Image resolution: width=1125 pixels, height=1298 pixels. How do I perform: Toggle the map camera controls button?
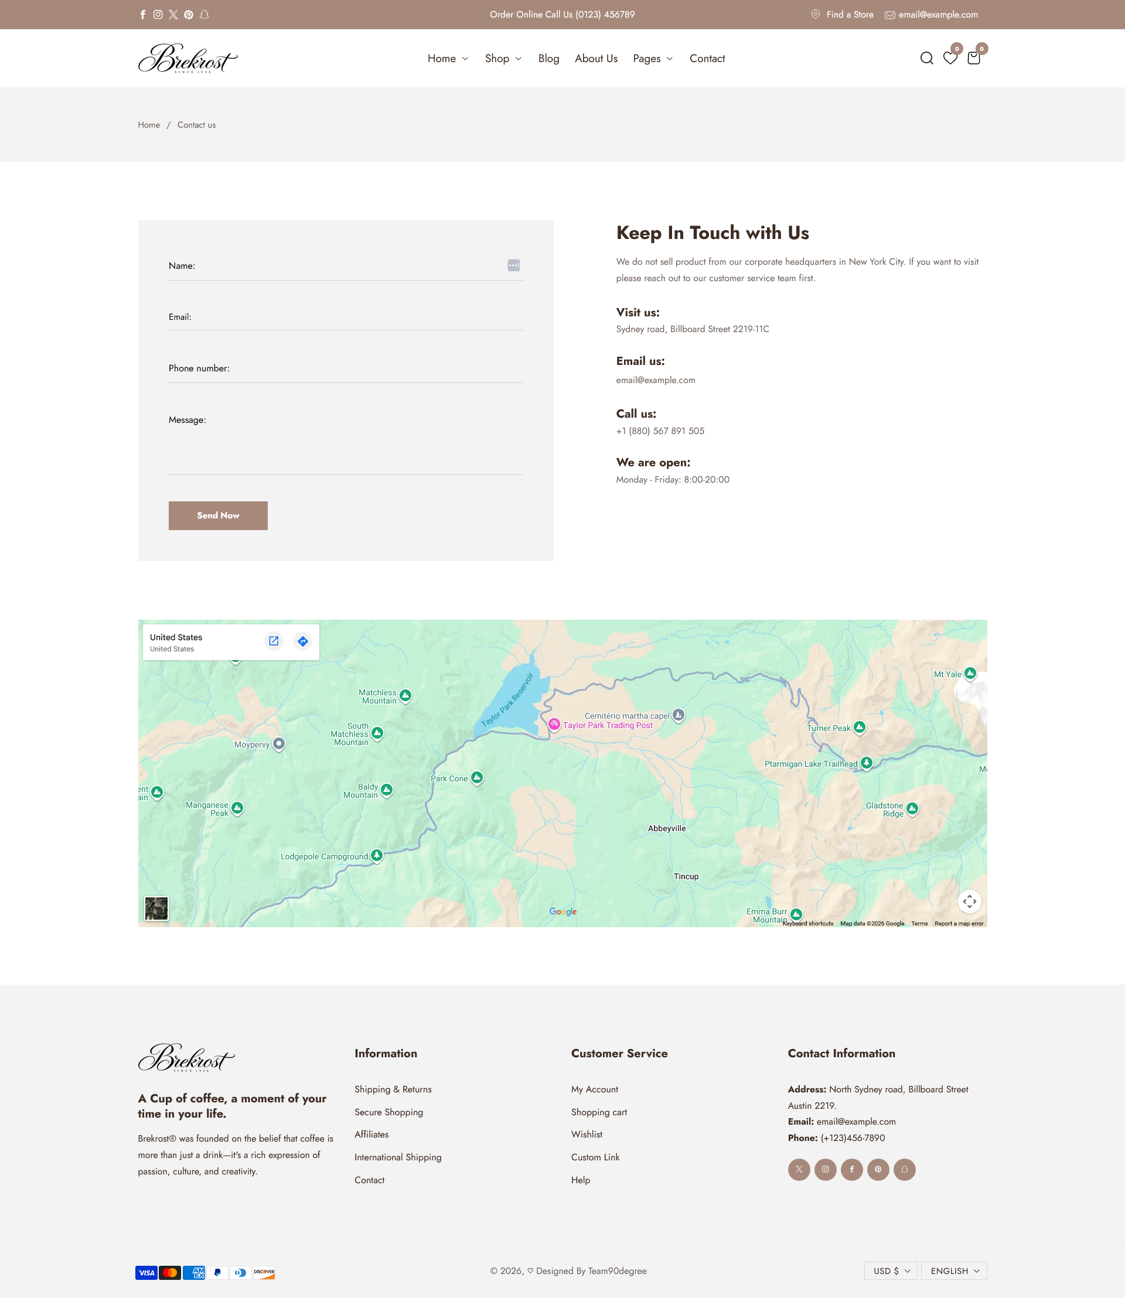(969, 901)
